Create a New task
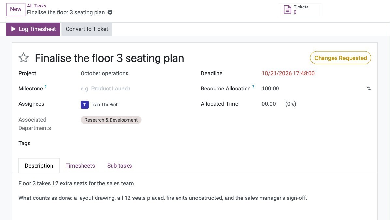 point(16,9)
